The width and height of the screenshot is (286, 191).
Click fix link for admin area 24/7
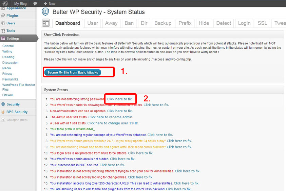coord(179,141)
